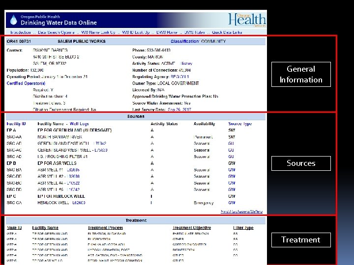Click GW source type for ASR Well #4
354x265 pixels.
coord(232,183)
